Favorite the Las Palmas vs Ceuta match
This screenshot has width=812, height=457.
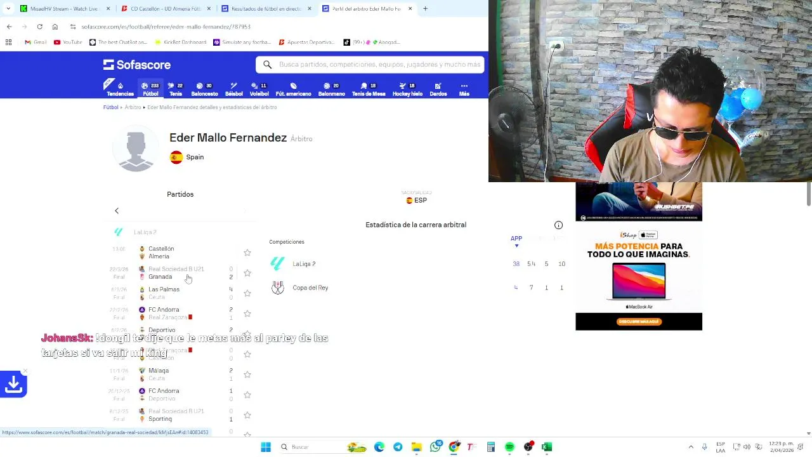[247, 293]
